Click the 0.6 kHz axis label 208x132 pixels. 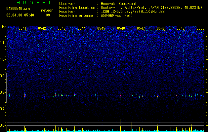(x=3, y=125)
